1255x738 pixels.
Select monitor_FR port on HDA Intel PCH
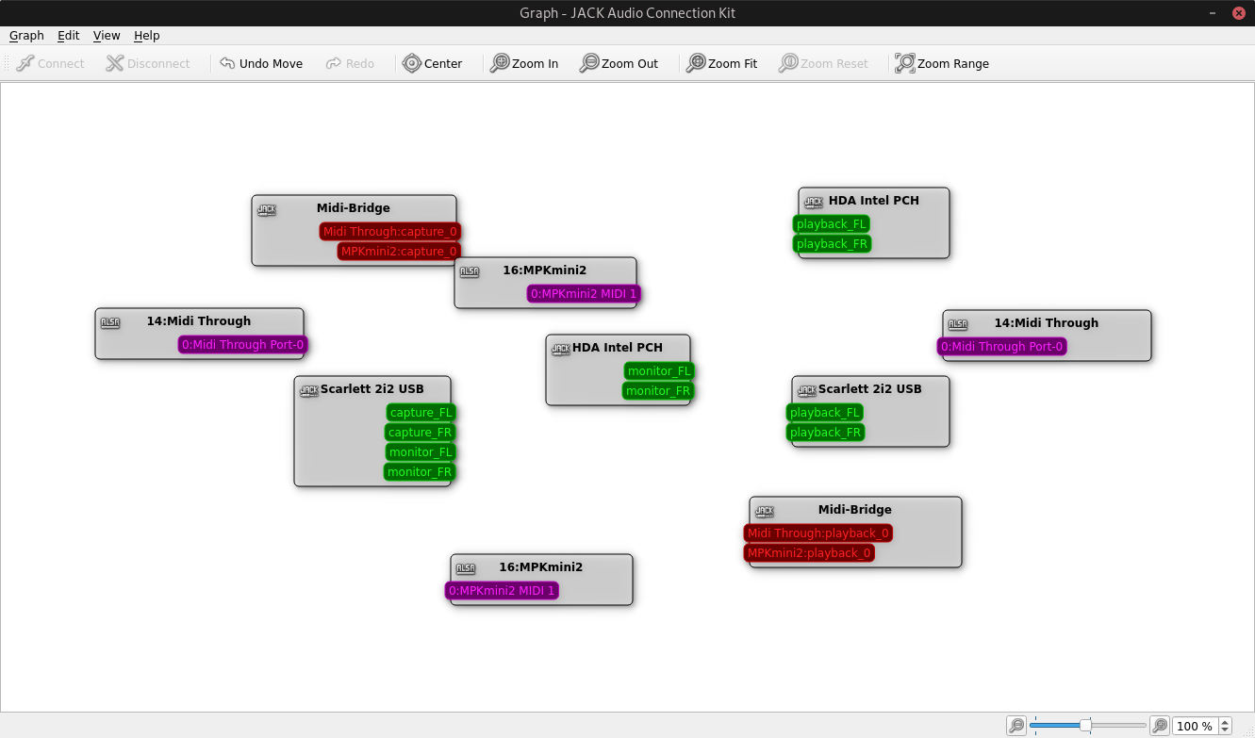[657, 391]
